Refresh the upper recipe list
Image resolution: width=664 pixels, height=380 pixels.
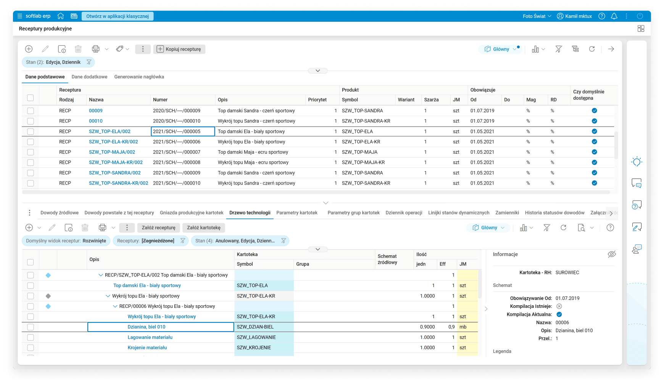point(592,49)
